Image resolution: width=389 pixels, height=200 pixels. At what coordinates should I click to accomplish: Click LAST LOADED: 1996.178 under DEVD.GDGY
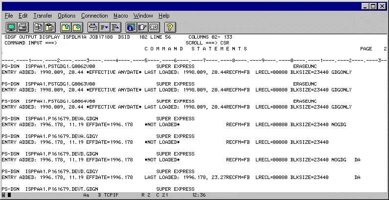coord(176,178)
